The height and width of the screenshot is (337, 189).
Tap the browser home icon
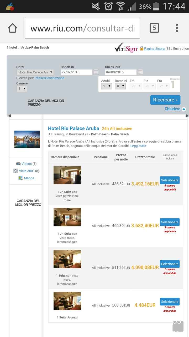13,28
